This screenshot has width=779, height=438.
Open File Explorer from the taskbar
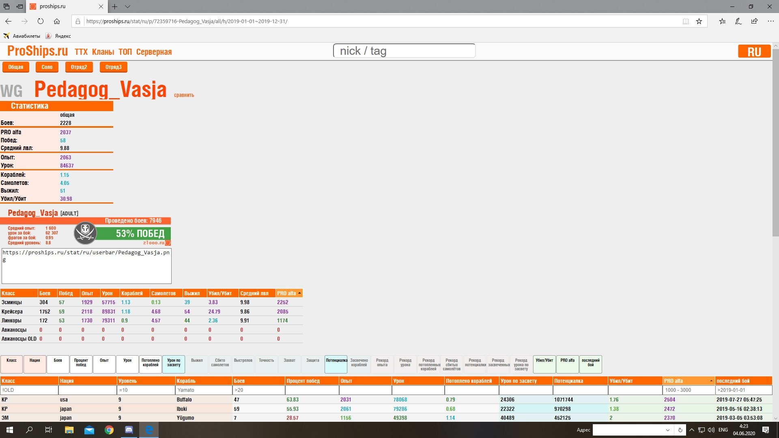coord(69,430)
